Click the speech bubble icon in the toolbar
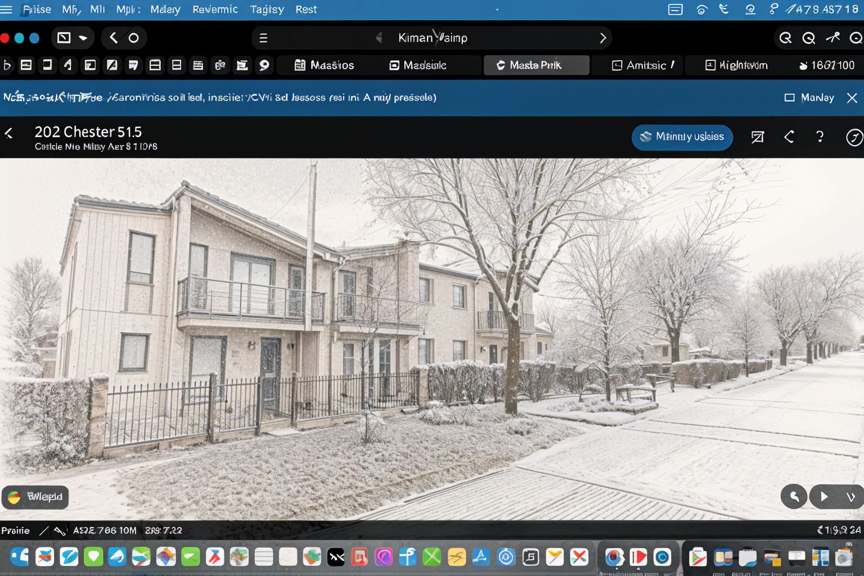 point(264,65)
